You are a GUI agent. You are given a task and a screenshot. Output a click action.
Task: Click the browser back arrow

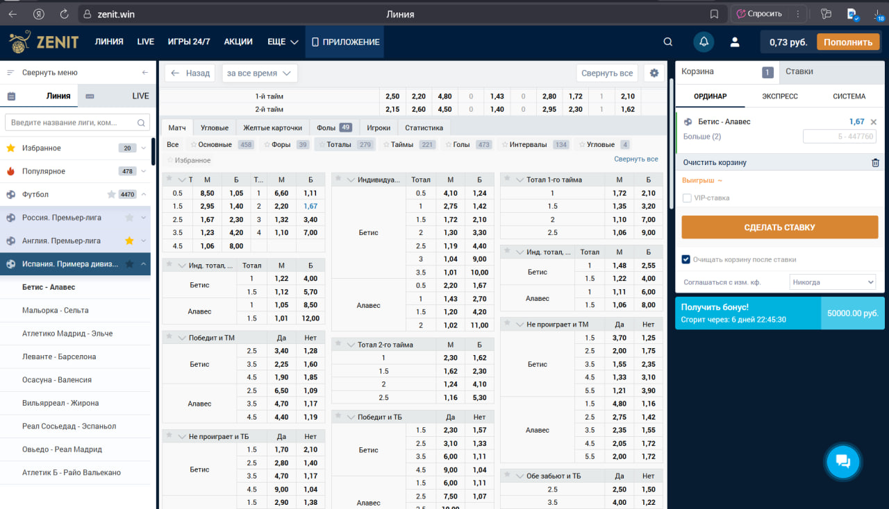pos(13,14)
